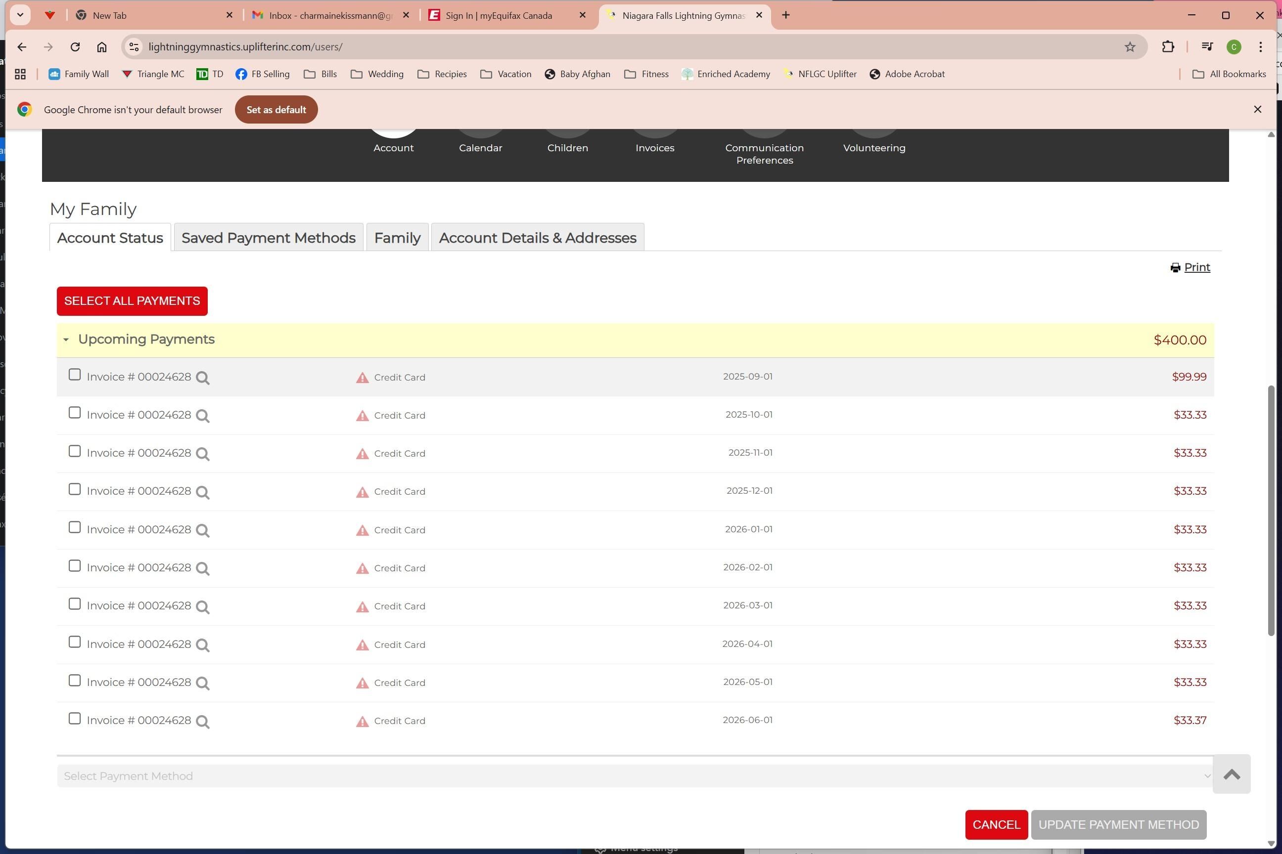Click the page vertical scrollbar thumb
Image resolution: width=1282 pixels, height=854 pixels.
pyautogui.click(x=1271, y=510)
